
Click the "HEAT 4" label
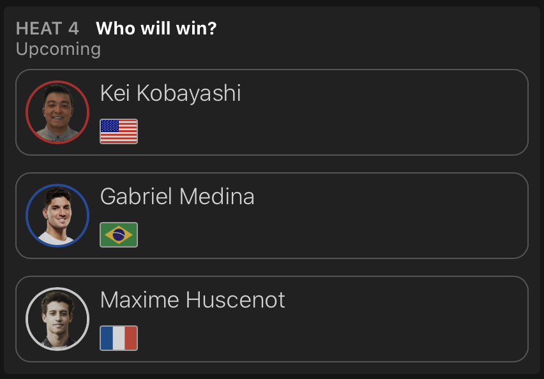(x=47, y=29)
